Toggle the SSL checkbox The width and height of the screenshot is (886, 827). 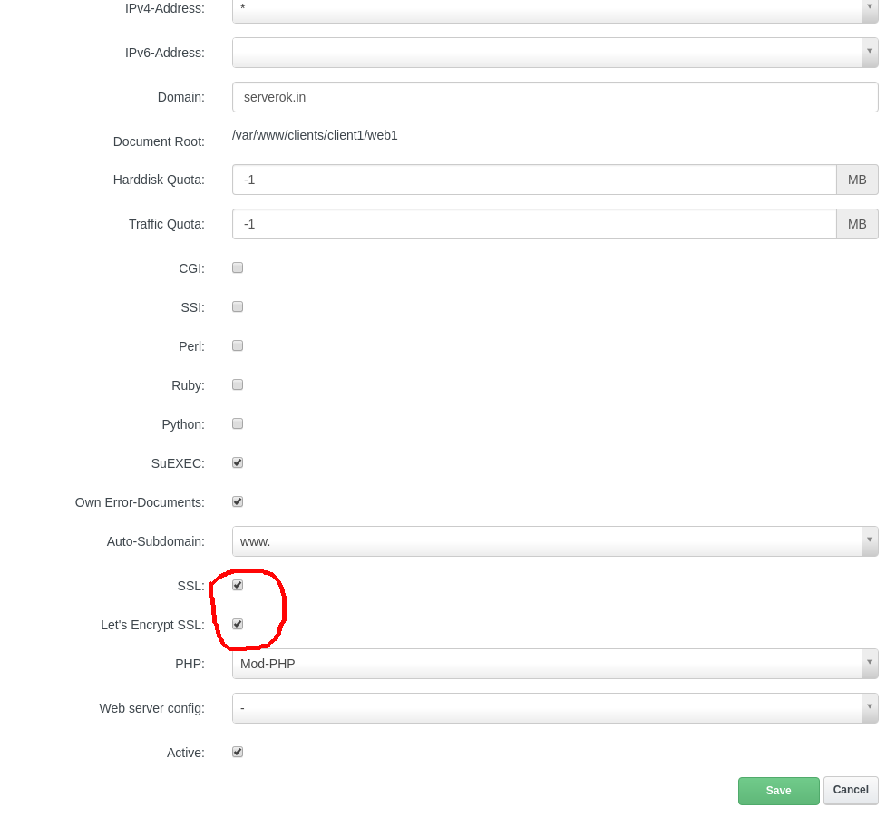pyautogui.click(x=237, y=585)
